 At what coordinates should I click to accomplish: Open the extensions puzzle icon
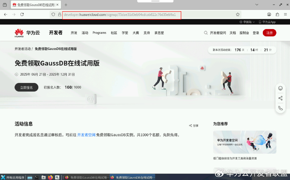[x=277, y=15]
